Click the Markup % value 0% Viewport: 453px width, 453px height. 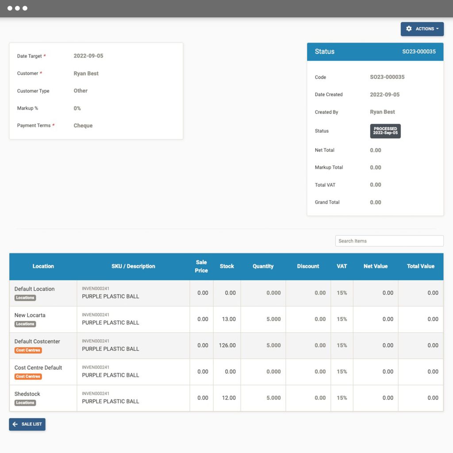coord(77,108)
